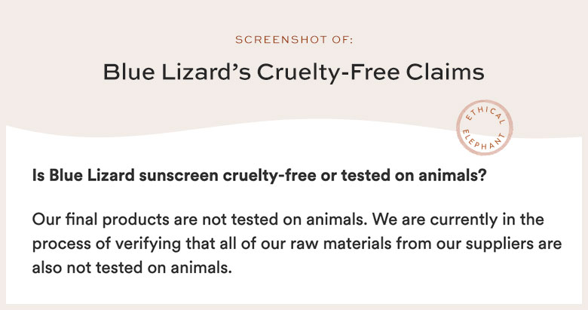Click the line starting 'Our final products'
The height and width of the screenshot is (310, 588).
pyautogui.click(x=288, y=219)
